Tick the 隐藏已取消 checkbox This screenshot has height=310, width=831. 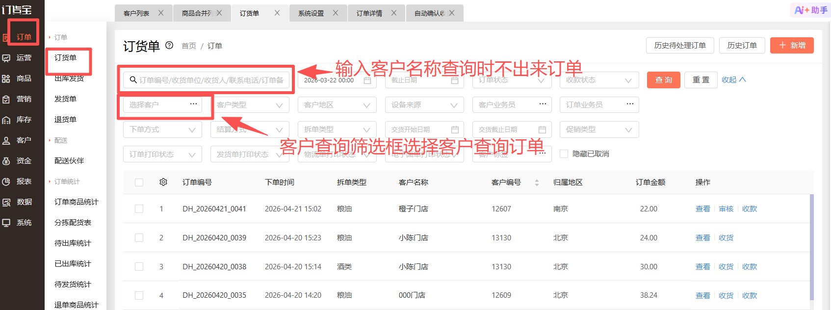pyautogui.click(x=564, y=154)
